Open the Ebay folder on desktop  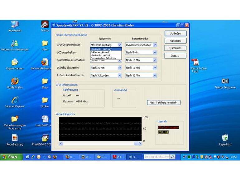[45, 82]
